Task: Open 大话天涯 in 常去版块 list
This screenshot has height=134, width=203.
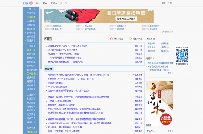Action: pos(165,44)
